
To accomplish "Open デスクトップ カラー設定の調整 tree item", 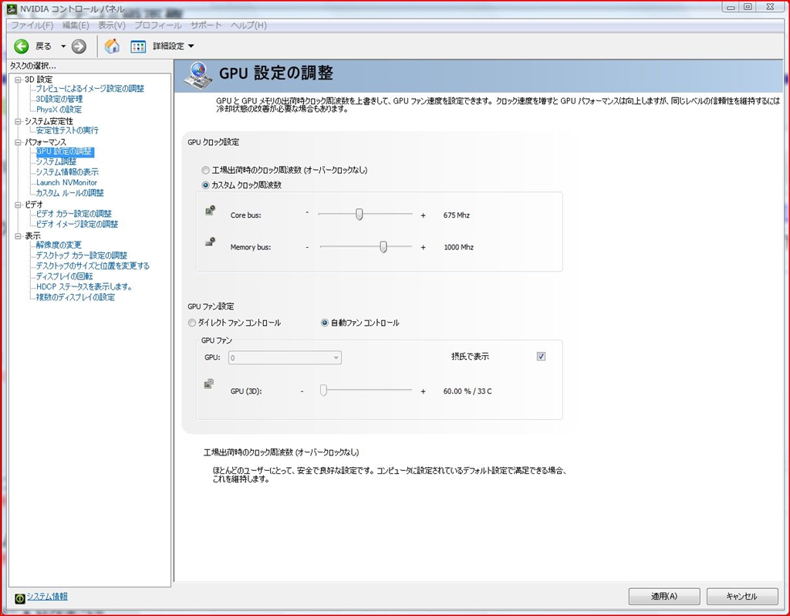I will (x=82, y=256).
